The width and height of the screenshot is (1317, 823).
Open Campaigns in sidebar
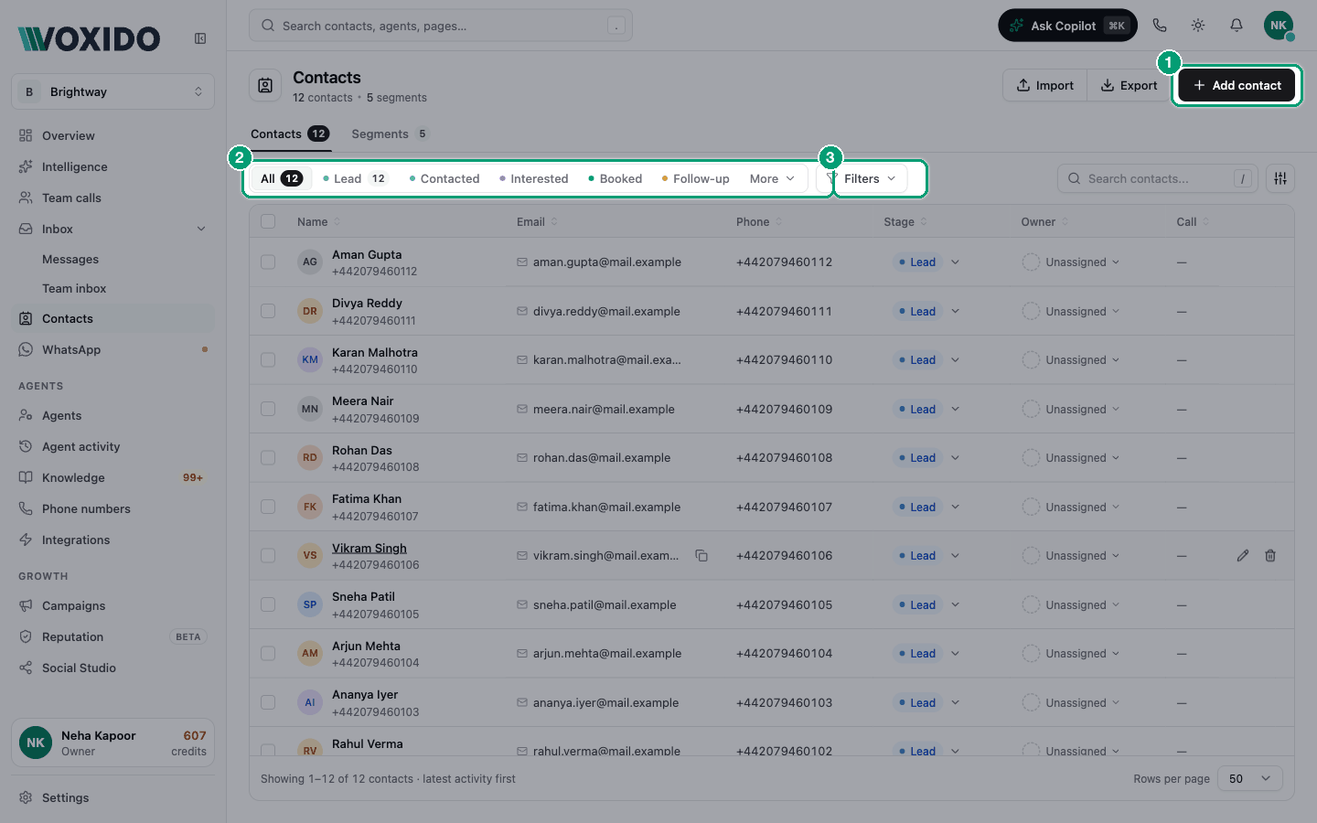click(113, 605)
